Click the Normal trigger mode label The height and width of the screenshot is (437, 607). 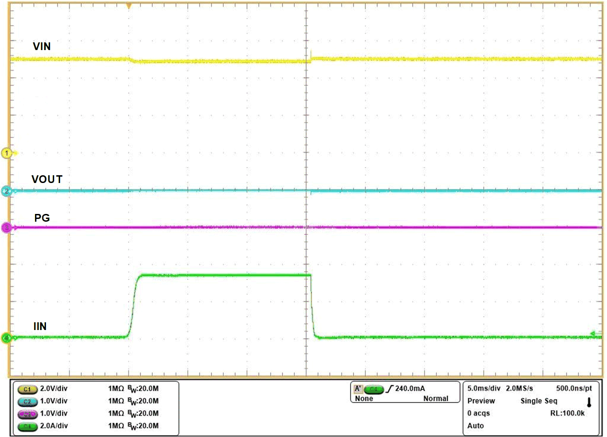pyautogui.click(x=436, y=399)
